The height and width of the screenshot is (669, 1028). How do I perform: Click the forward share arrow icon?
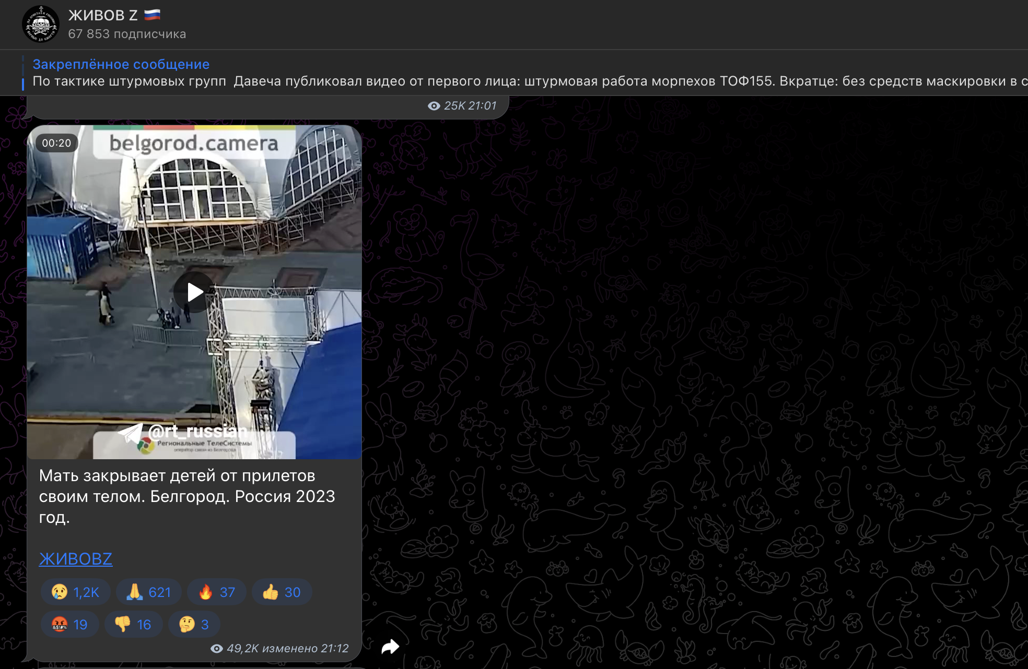(x=390, y=647)
